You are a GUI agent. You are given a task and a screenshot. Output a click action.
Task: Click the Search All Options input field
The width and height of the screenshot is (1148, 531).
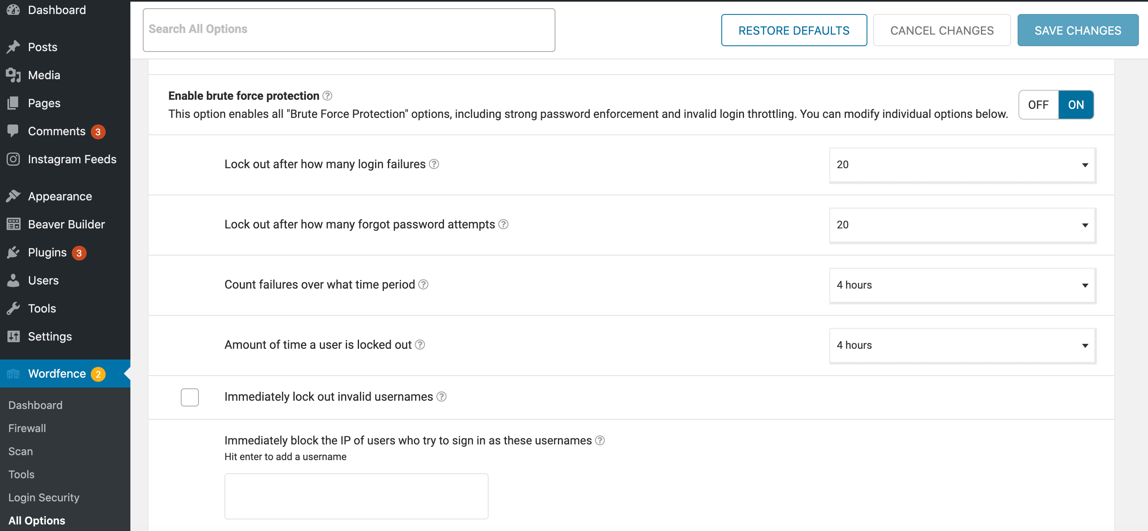point(349,28)
